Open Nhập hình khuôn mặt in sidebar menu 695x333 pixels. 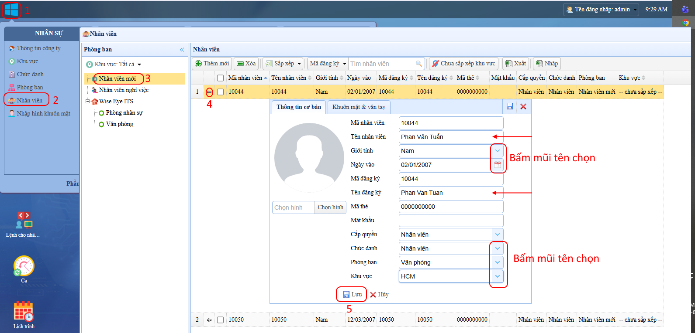pos(43,113)
